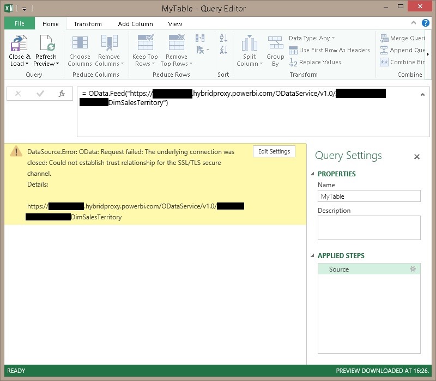Expand ribbon overflow arrow beside Combine group
The width and height of the screenshot is (436, 381).
(x=428, y=54)
